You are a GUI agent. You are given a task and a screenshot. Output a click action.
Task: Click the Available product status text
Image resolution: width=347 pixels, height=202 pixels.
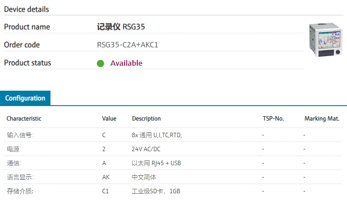(126, 63)
